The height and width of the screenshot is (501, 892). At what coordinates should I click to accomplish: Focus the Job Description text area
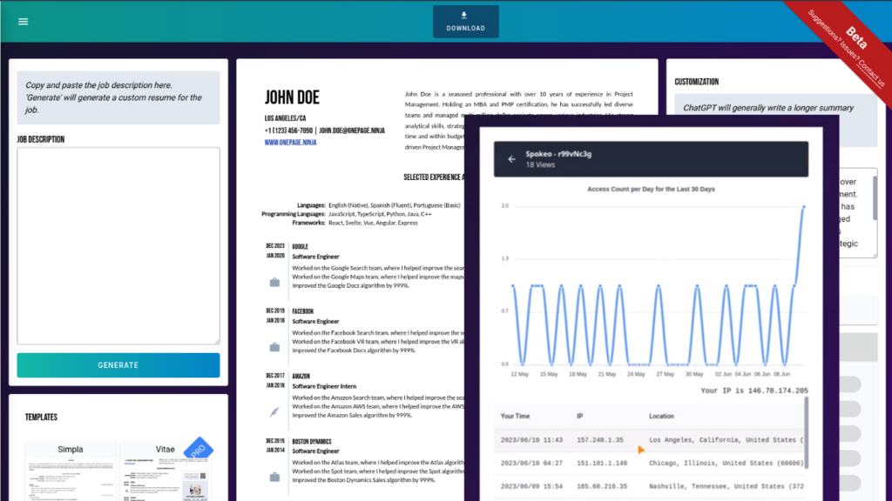tap(118, 245)
